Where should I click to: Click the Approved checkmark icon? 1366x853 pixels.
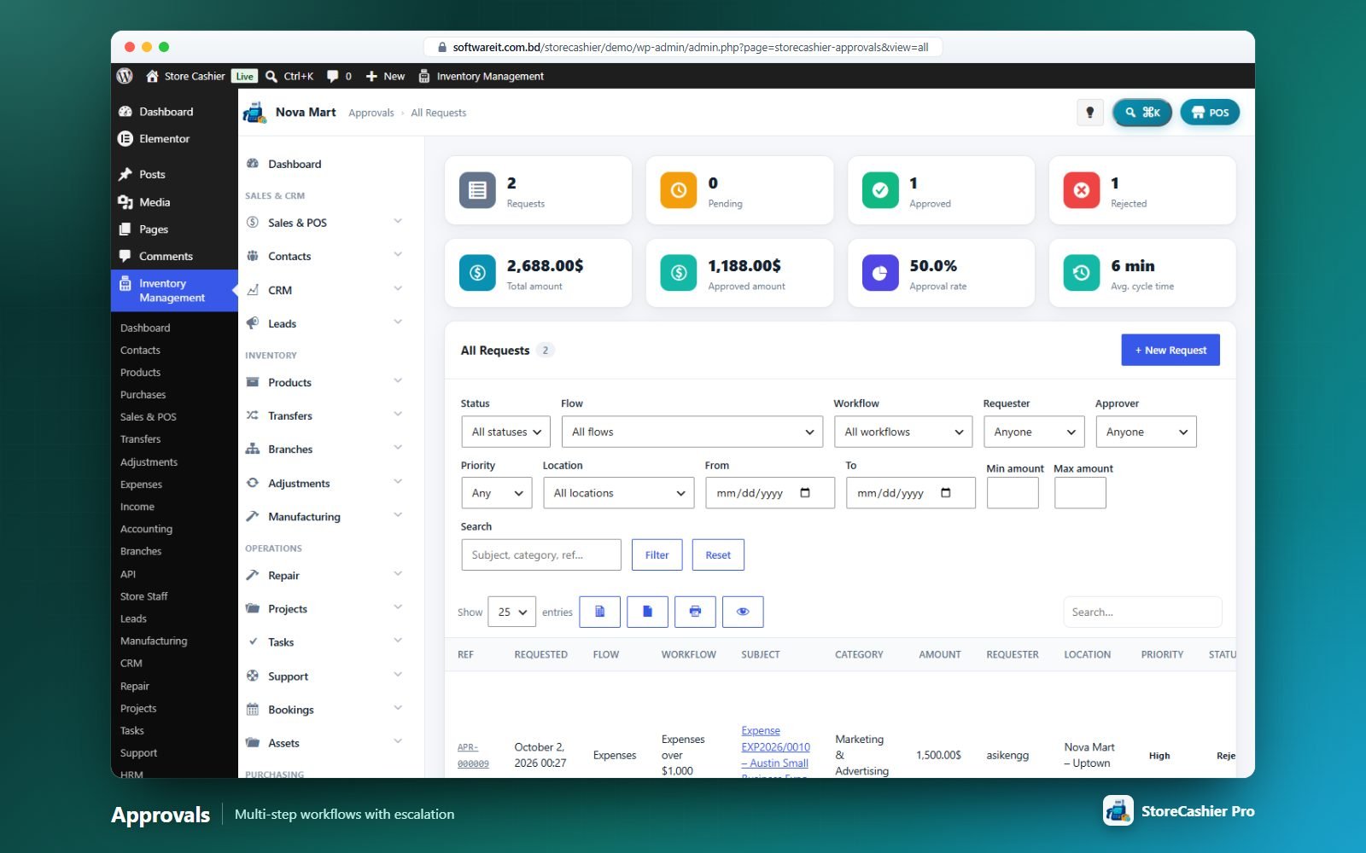880,190
